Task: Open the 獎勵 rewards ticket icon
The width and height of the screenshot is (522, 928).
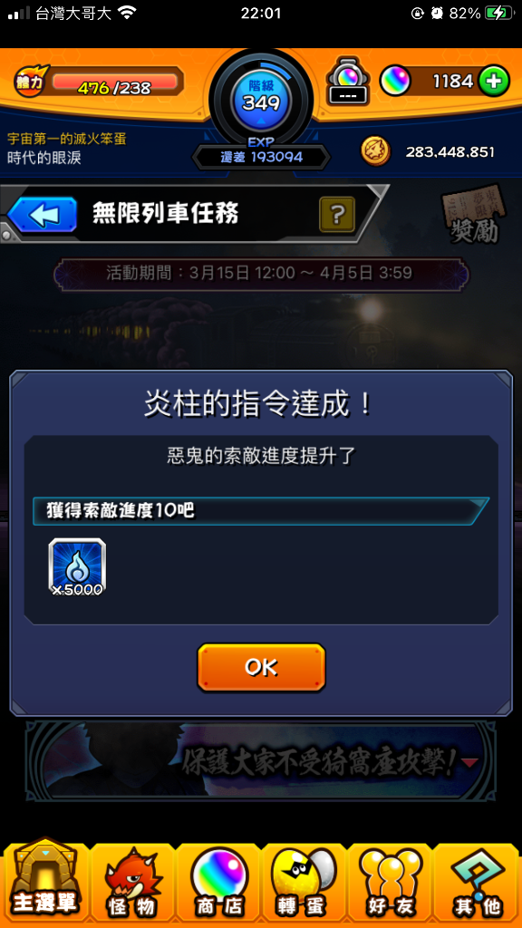Action: (474, 215)
